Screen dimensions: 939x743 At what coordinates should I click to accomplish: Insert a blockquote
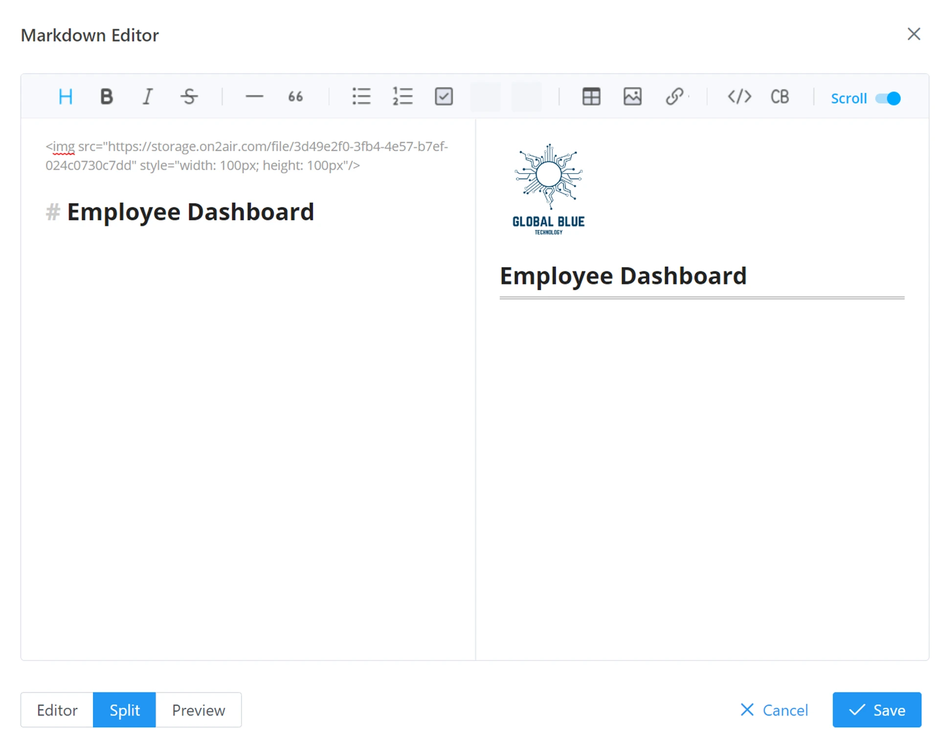coord(295,96)
